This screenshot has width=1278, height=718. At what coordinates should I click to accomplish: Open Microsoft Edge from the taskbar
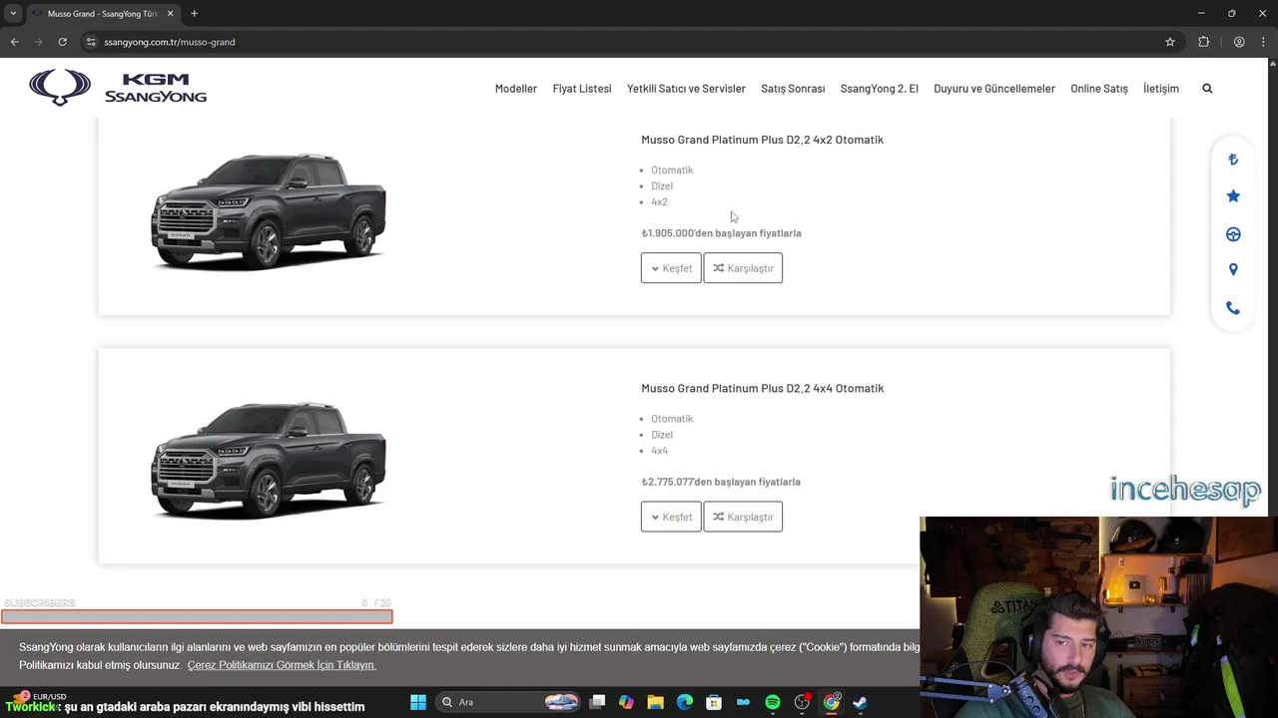tap(685, 702)
